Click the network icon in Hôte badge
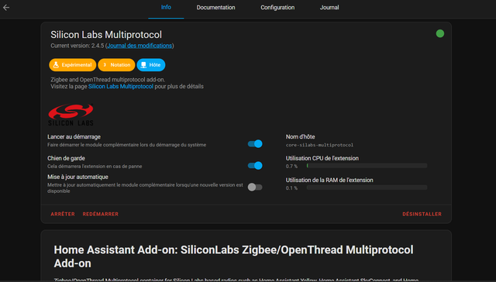 click(143, 65)
